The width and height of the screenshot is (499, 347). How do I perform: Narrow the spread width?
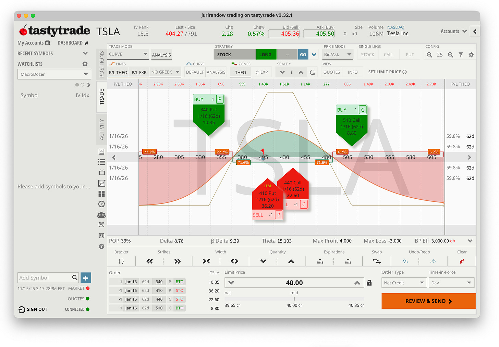pyautogui.click(x=206, y=261)
